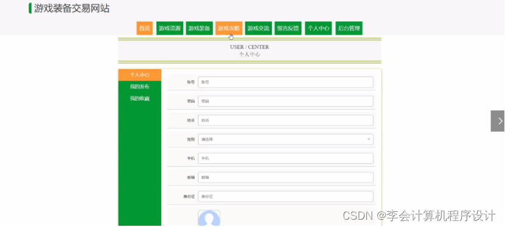Viewport: 505px width, 227px height.
Task: Open 游戏交流 navigation item
Action: [259, 29]
